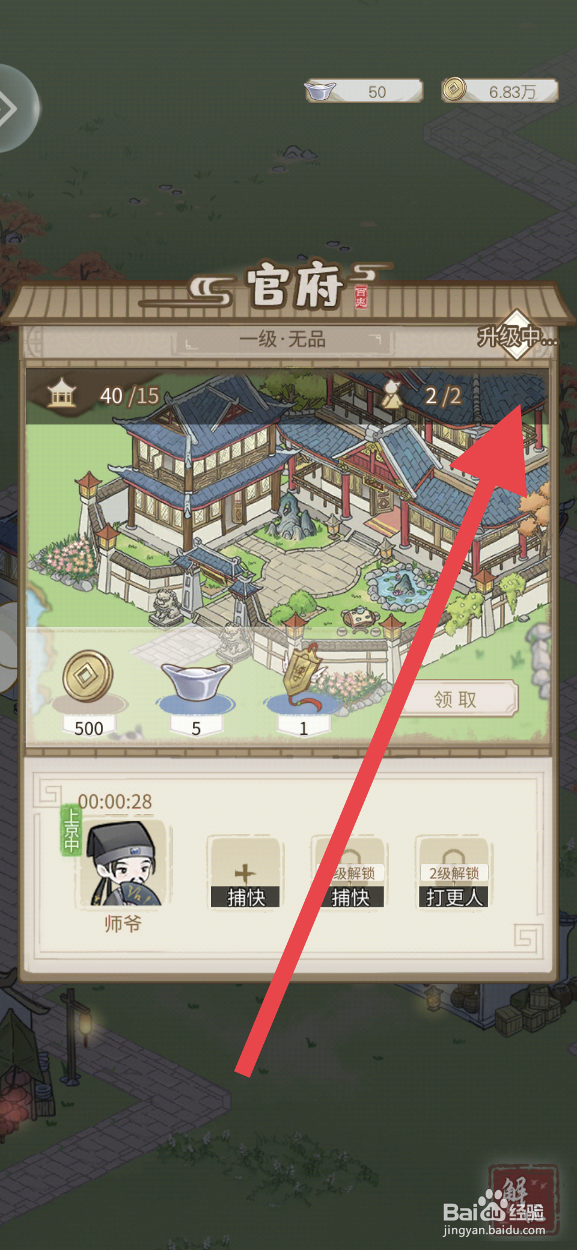Screen dimensions: 577x1250
Task: Tap the population gourd figure icon
Action: tap(392, 393)
